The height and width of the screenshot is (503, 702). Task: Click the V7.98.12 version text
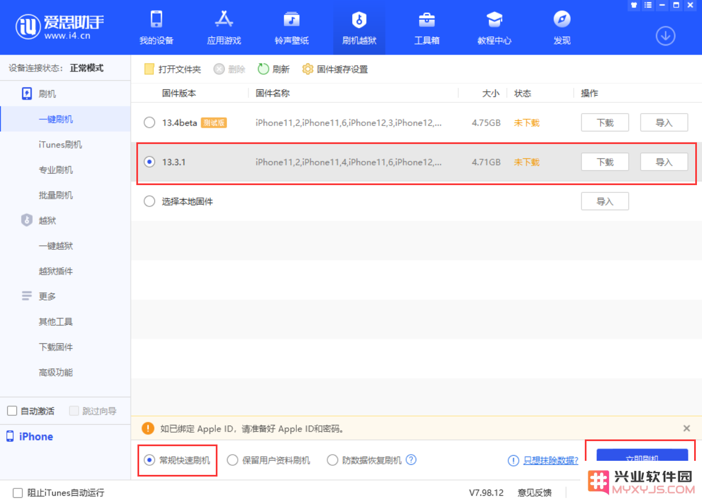(x=486, y=492)
